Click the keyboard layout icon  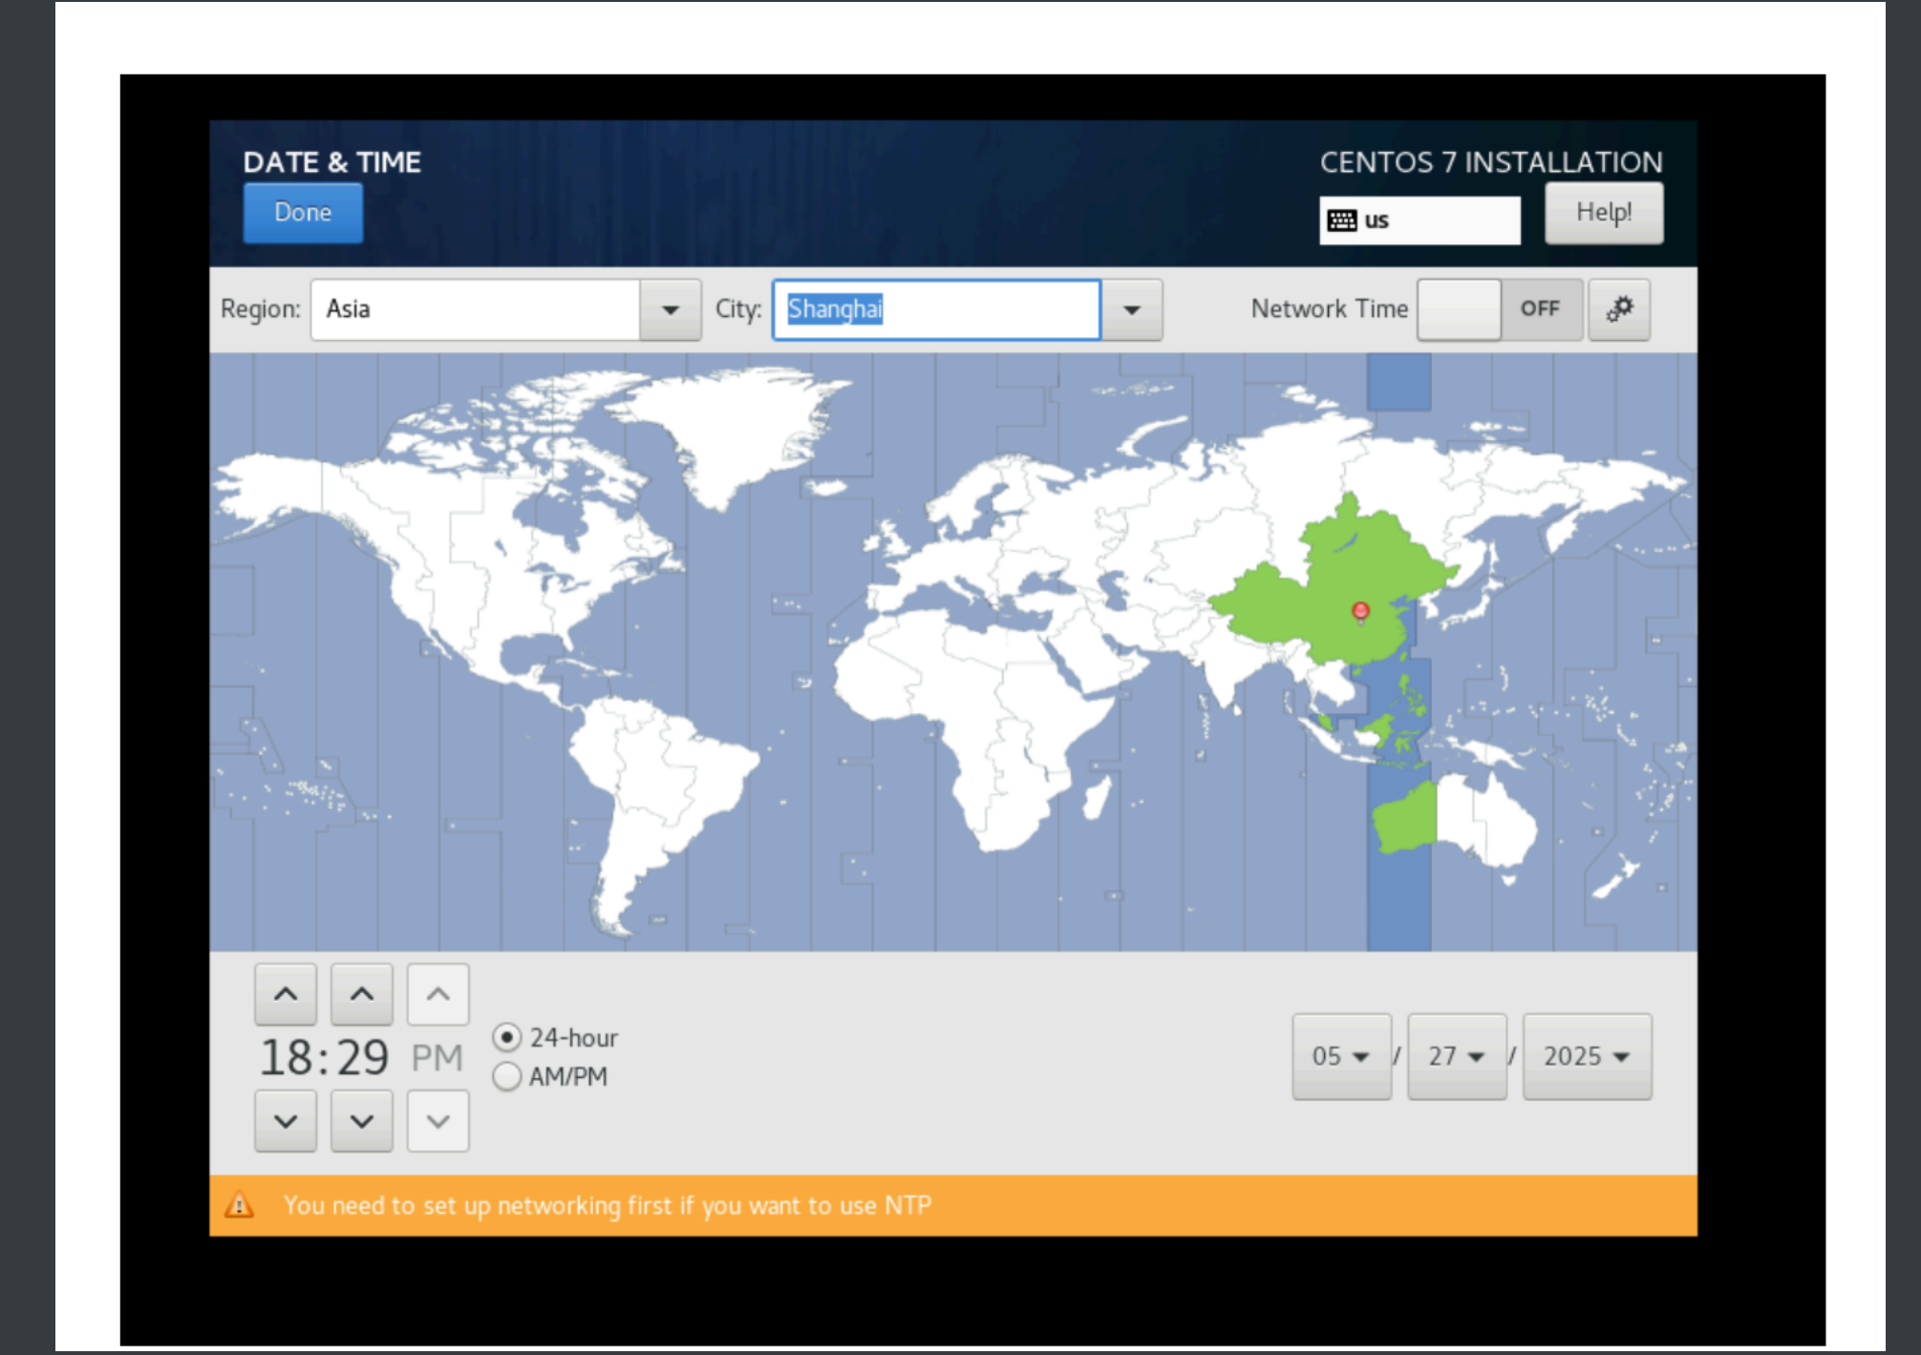point(1341,221)
